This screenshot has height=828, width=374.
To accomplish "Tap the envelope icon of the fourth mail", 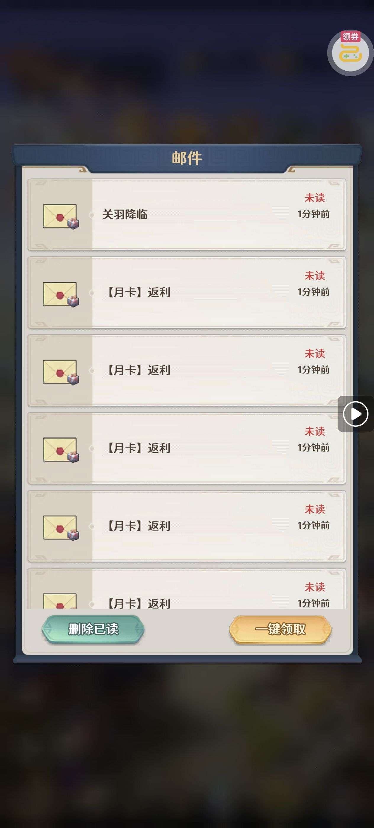I will (x=61, y=450).
